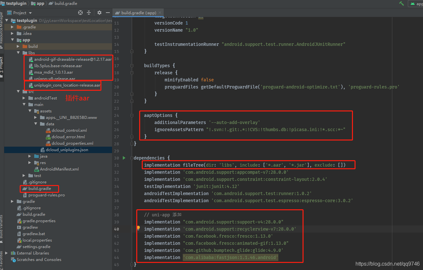423x270 pixels.
Task: Select dcloud_control.xml file
Action: 66,130
